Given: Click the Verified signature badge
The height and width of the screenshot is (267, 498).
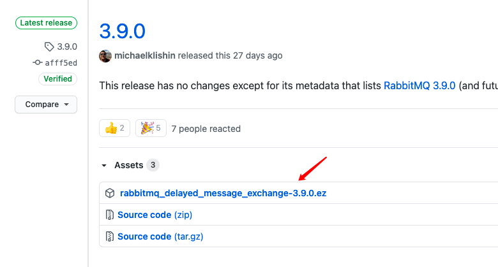Looking at the screenshot, I should (58, 78).
